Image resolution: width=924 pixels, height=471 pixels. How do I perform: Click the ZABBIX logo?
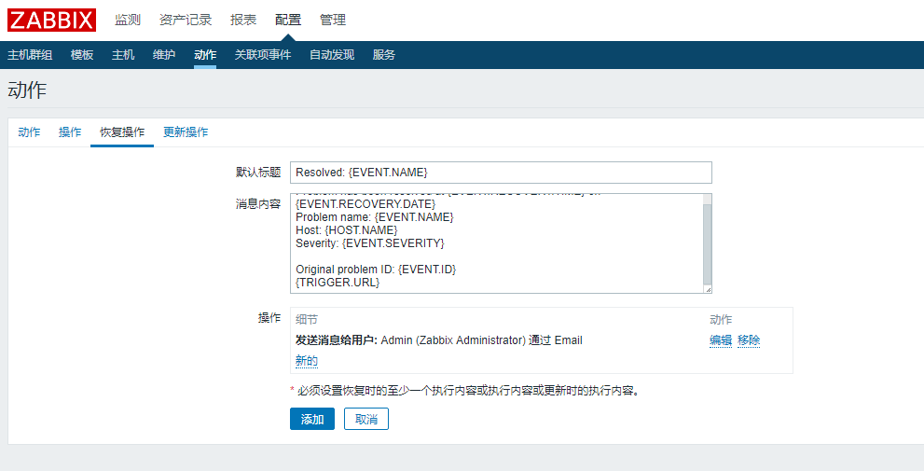pyautogui.click(x=52, y=20)
